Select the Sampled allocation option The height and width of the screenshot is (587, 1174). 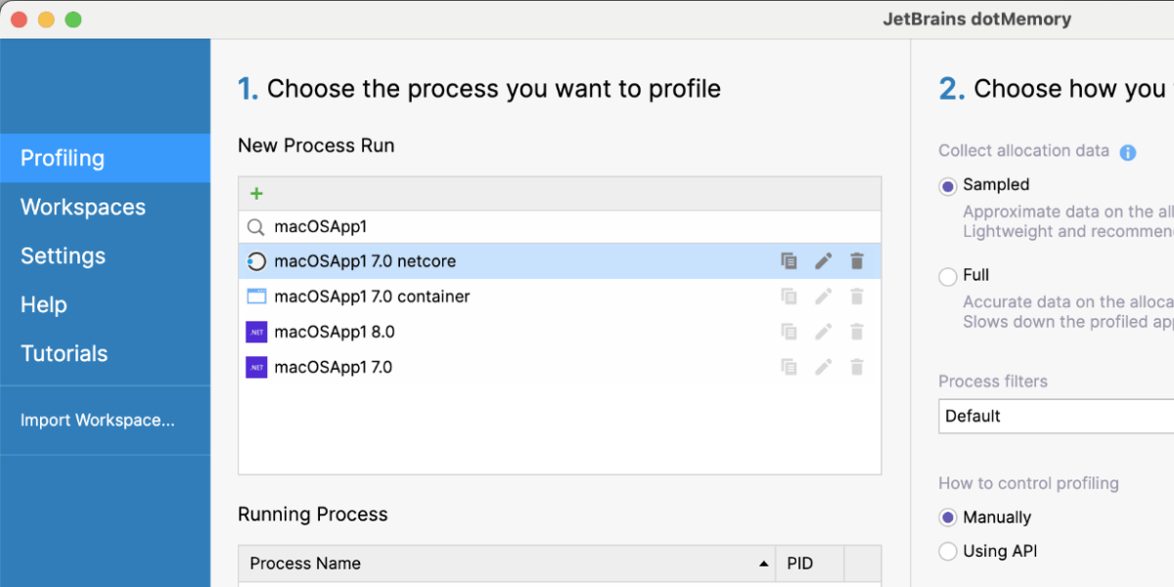tap(947, 186)
